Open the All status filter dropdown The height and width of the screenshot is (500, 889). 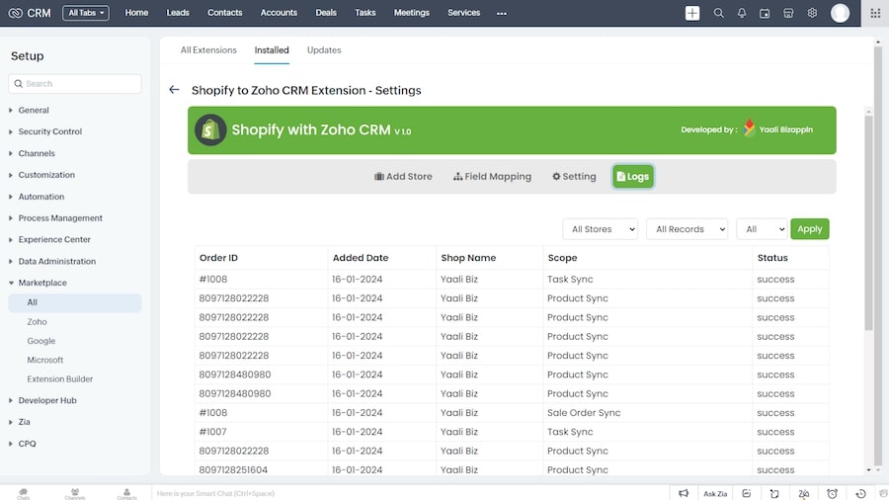click(x=762, y=229)
